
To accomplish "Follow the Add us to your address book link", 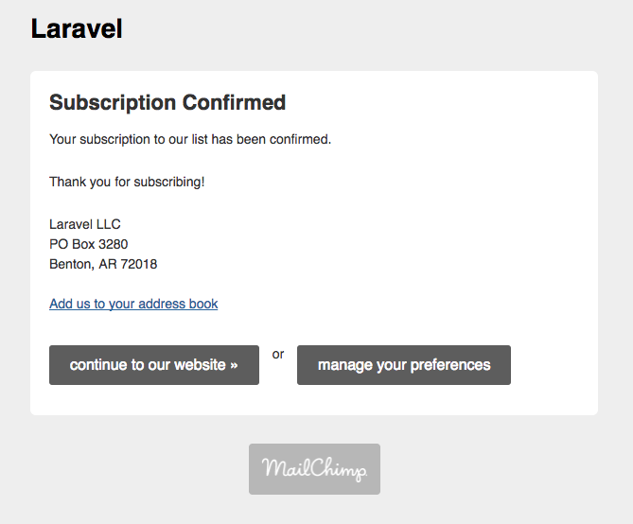I will pyautogui.click(x=133, y=304).
